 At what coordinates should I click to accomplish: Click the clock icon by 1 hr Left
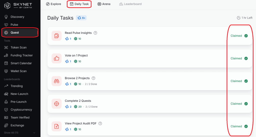pos(238,18)
